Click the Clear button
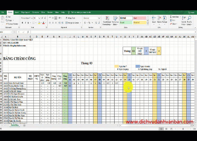This screenshot has width=197, height=141. pyautogui.click(x=174, y=24)
